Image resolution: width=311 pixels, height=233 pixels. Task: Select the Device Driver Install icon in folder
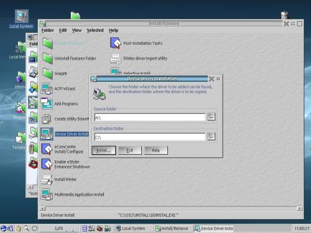point(47,134)
